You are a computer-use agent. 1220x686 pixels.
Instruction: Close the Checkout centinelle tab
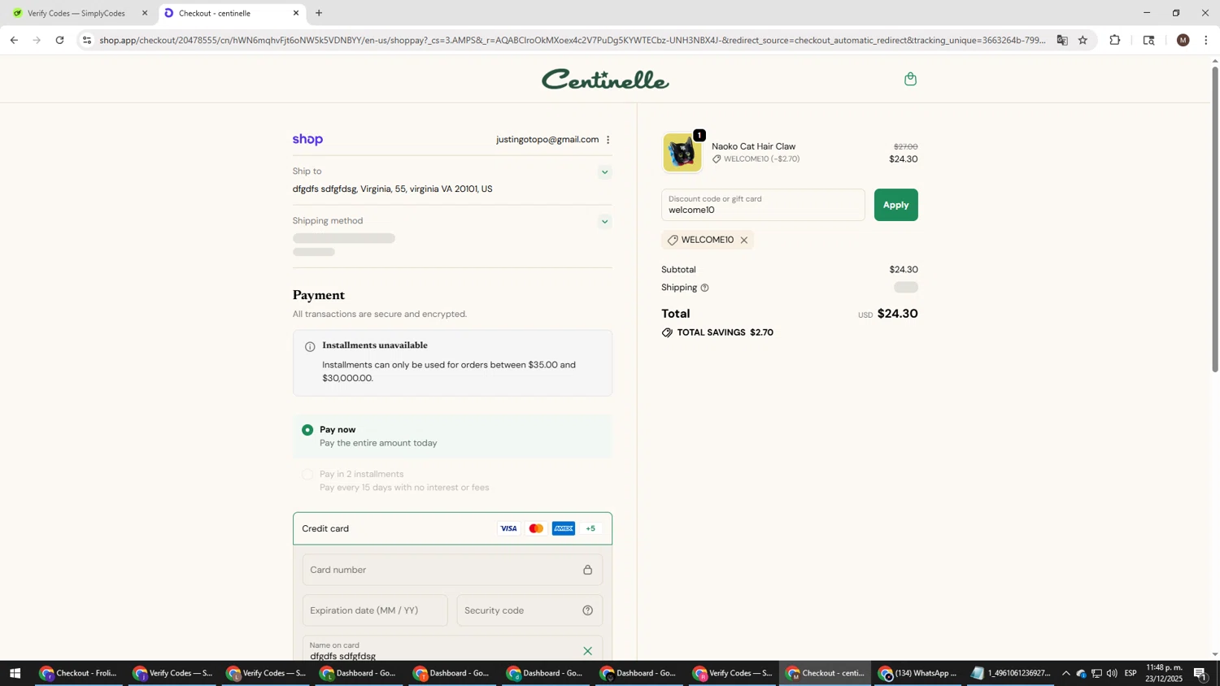click(296, 13)
